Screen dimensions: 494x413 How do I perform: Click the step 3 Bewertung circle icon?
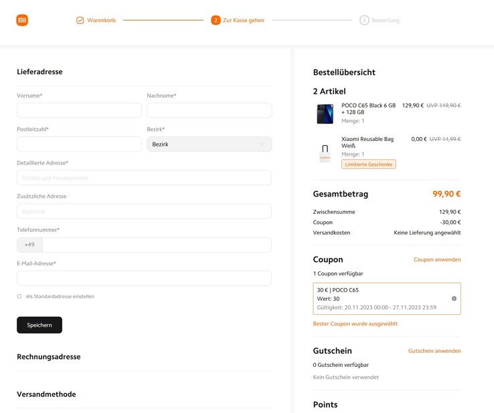click(x=364, y=20)
